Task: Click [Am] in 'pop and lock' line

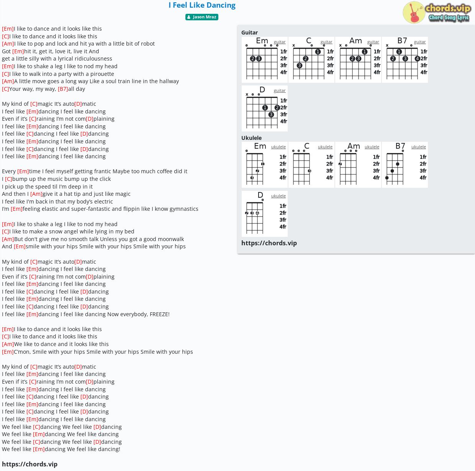Action: 8,44
